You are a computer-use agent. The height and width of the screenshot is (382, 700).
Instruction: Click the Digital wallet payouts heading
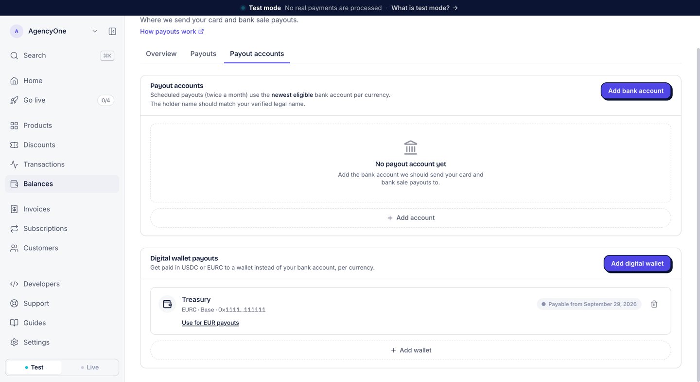(184, 258)
